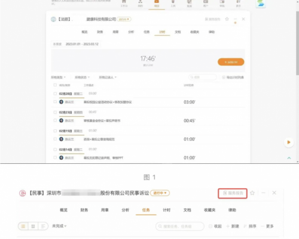Switch tasks to list view icon

pyautogui.click(x=23, y=226)
